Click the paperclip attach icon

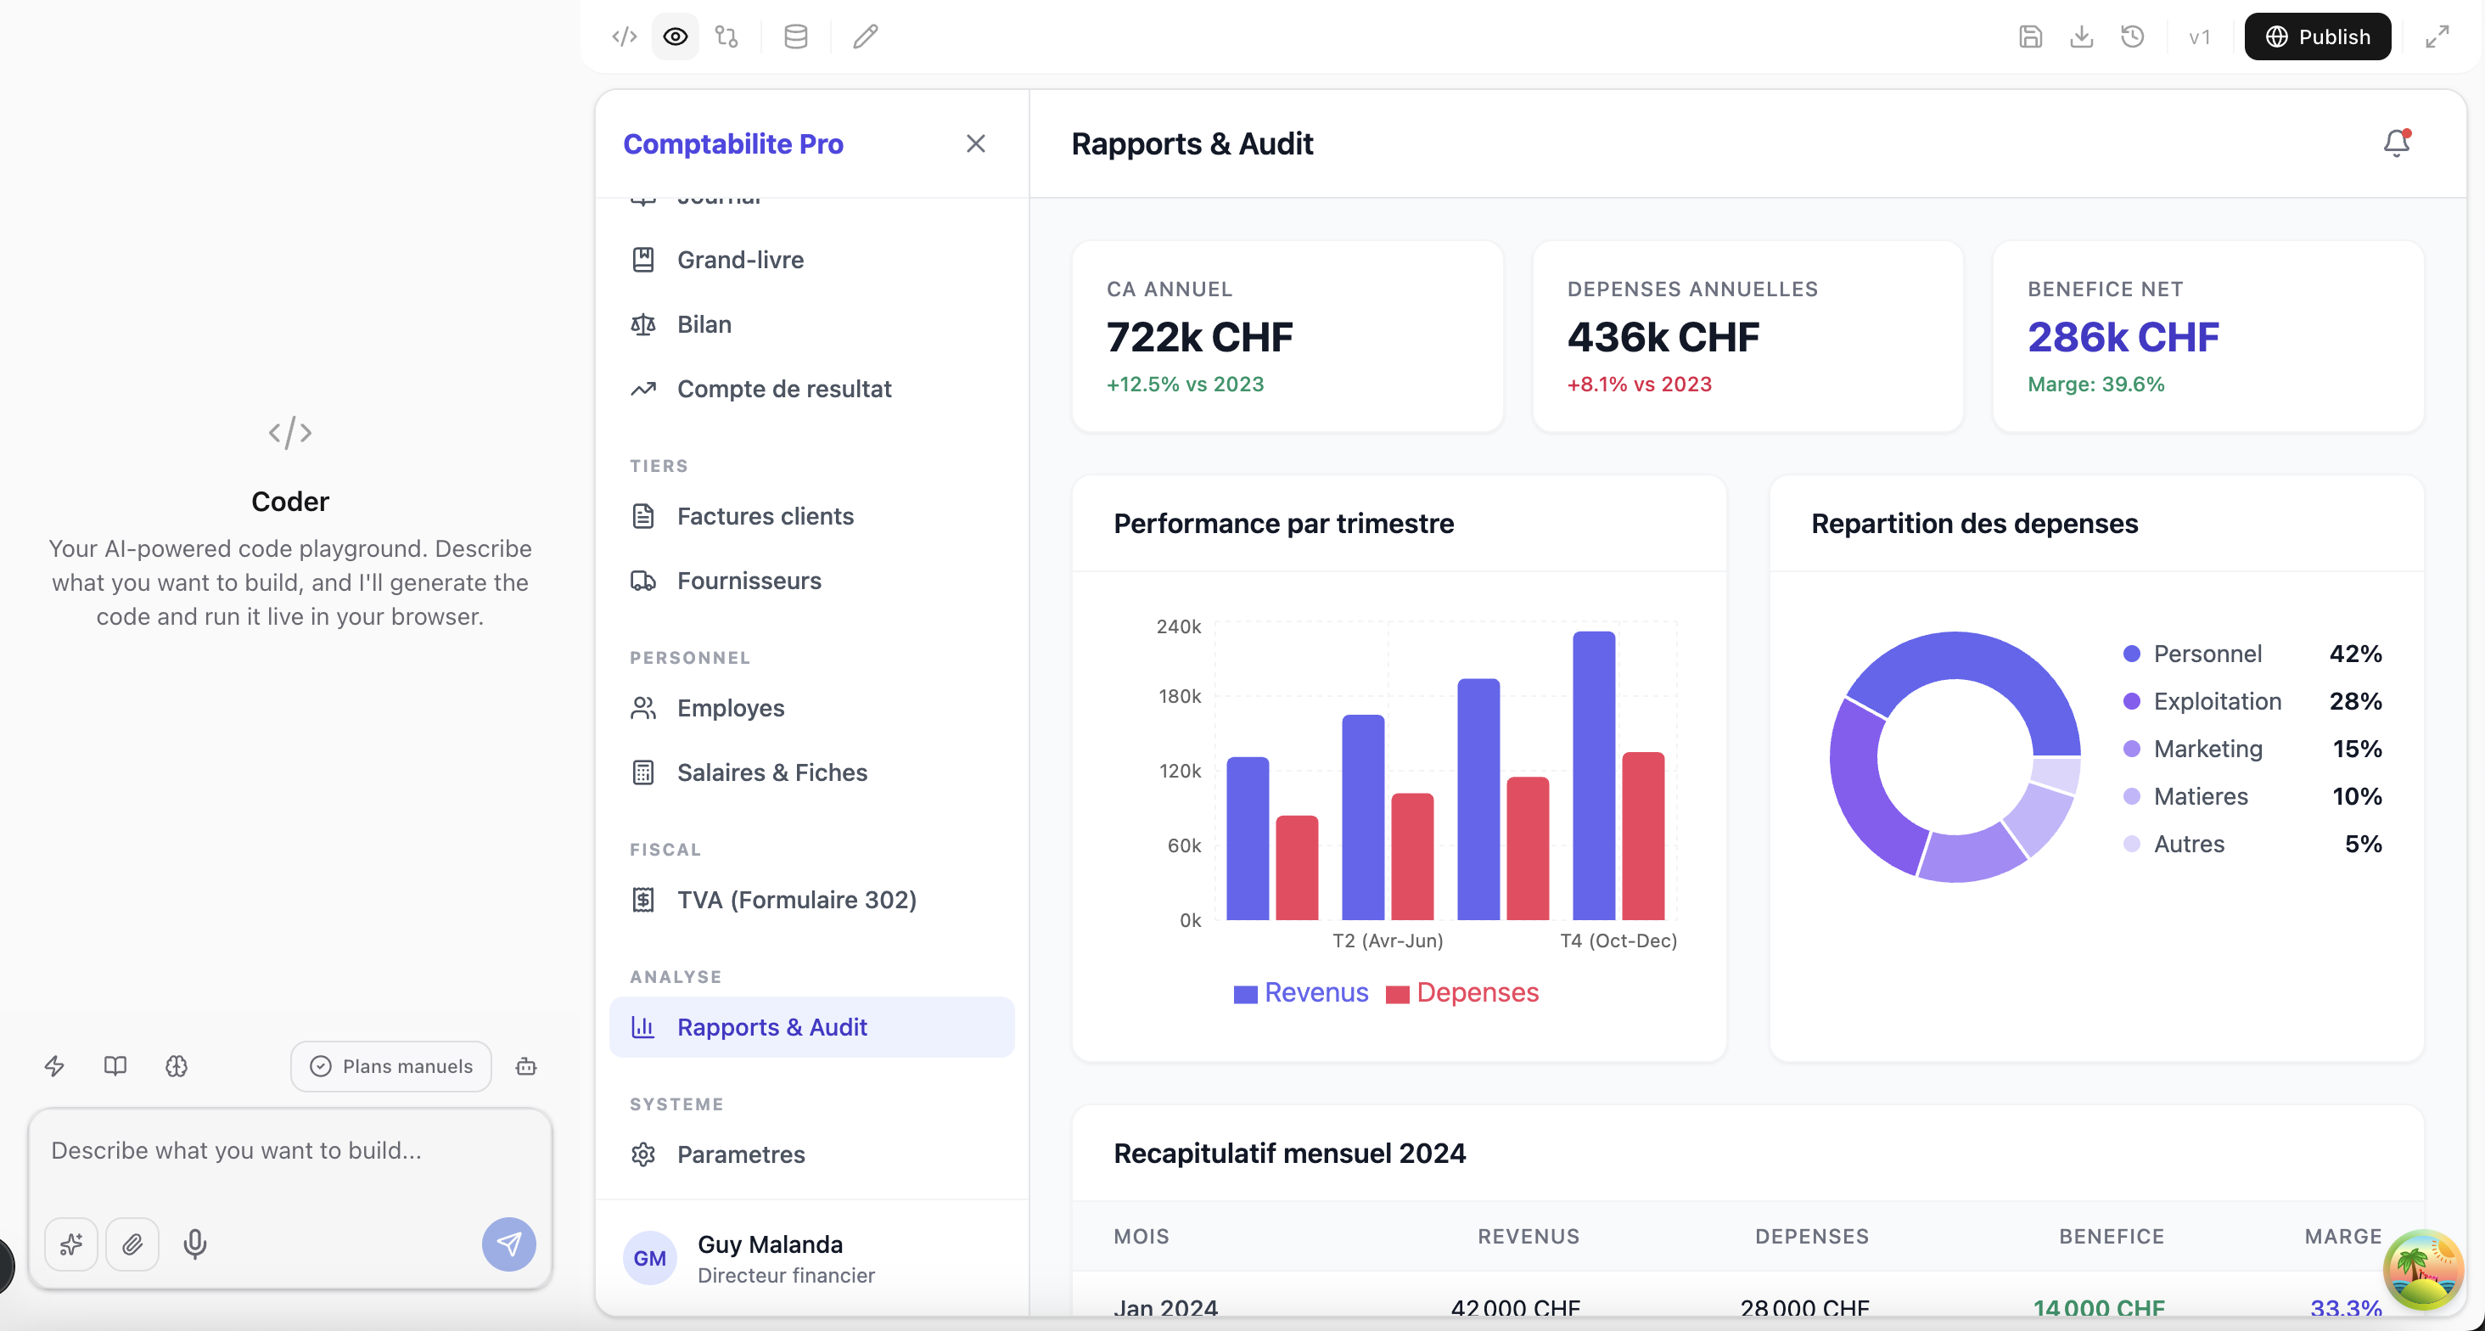click(133, 1245)
